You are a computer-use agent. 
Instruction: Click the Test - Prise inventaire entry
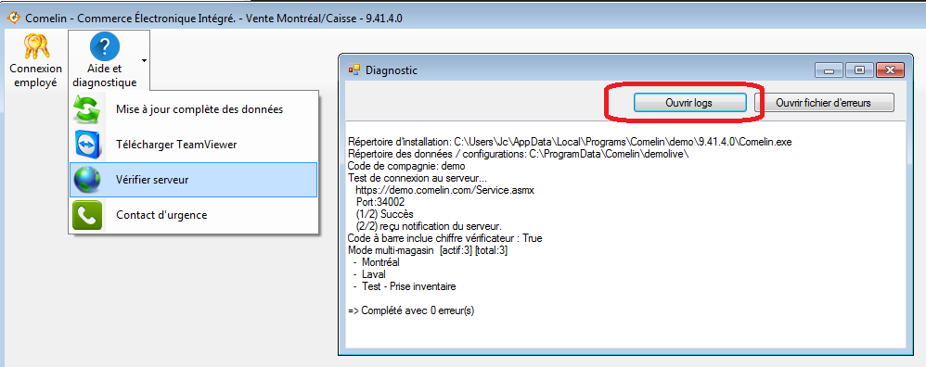405,286
